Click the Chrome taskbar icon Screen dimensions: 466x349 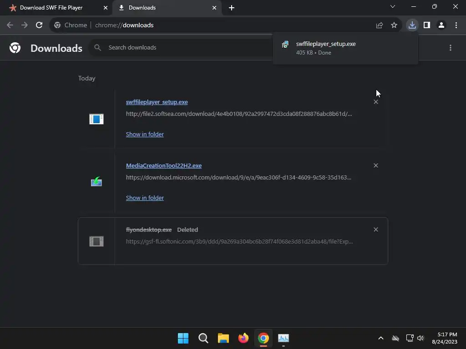pyautogui.click(x=263, y=338)
